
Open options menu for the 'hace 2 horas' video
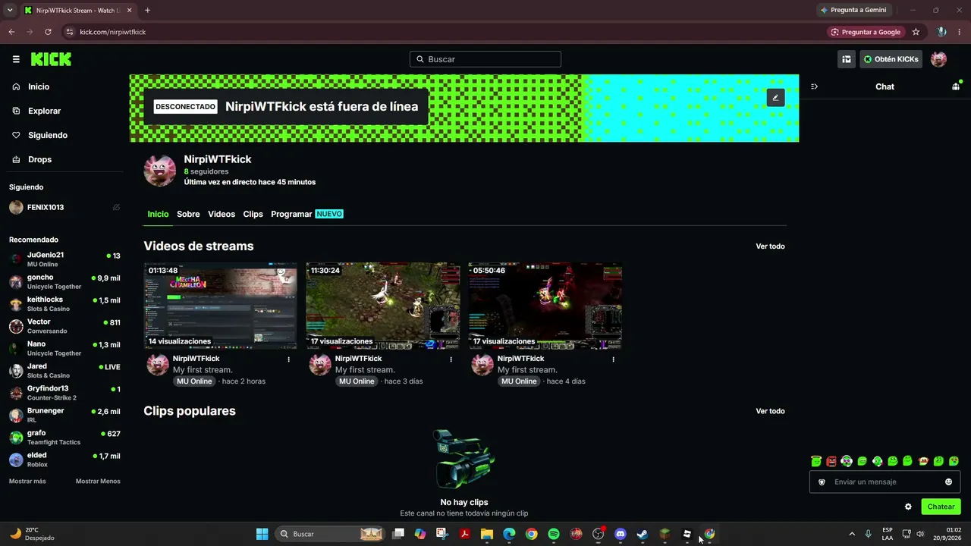tap(288, 359)
